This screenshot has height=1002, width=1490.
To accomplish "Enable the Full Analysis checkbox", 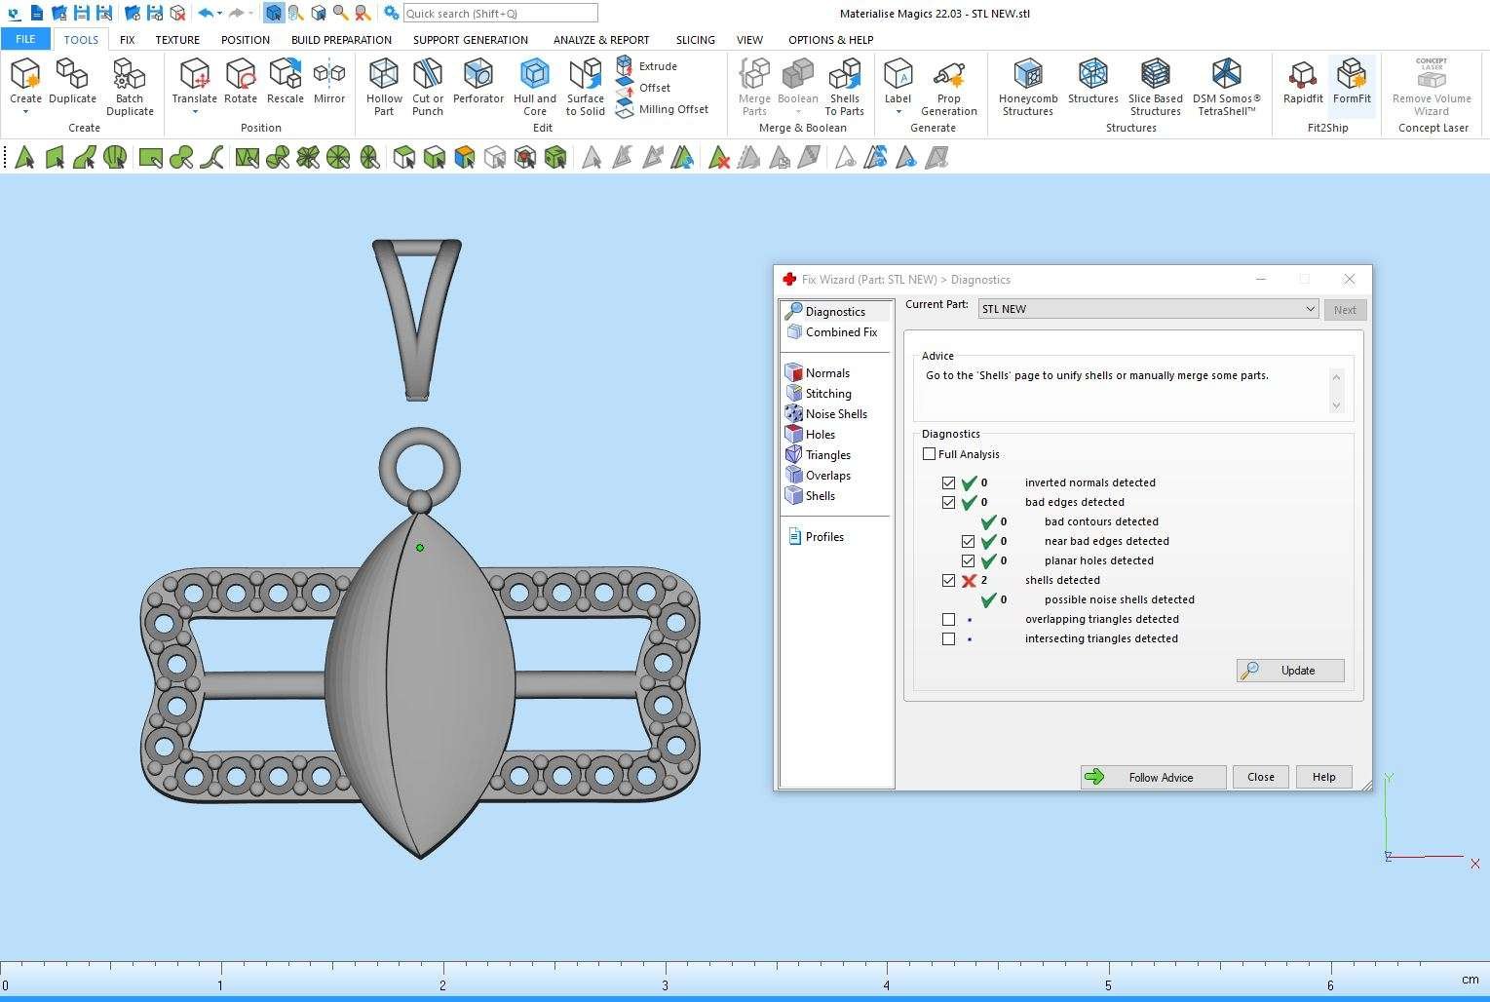I will [930, 454].
